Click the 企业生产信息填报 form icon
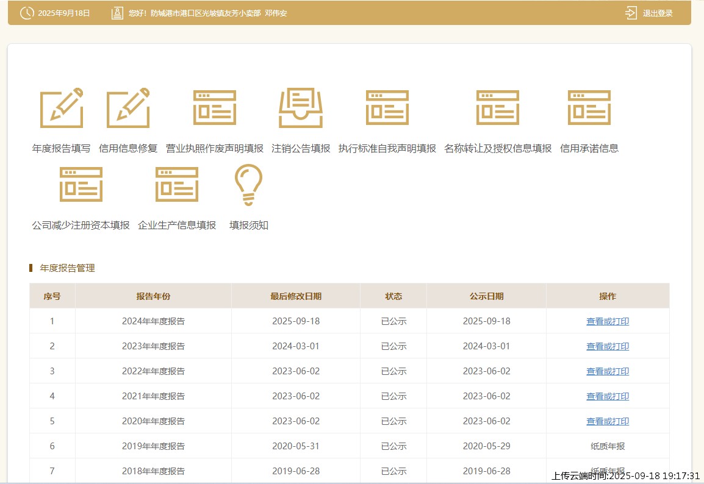The width and height of the screenshot is (704, 484). point(177,184)
